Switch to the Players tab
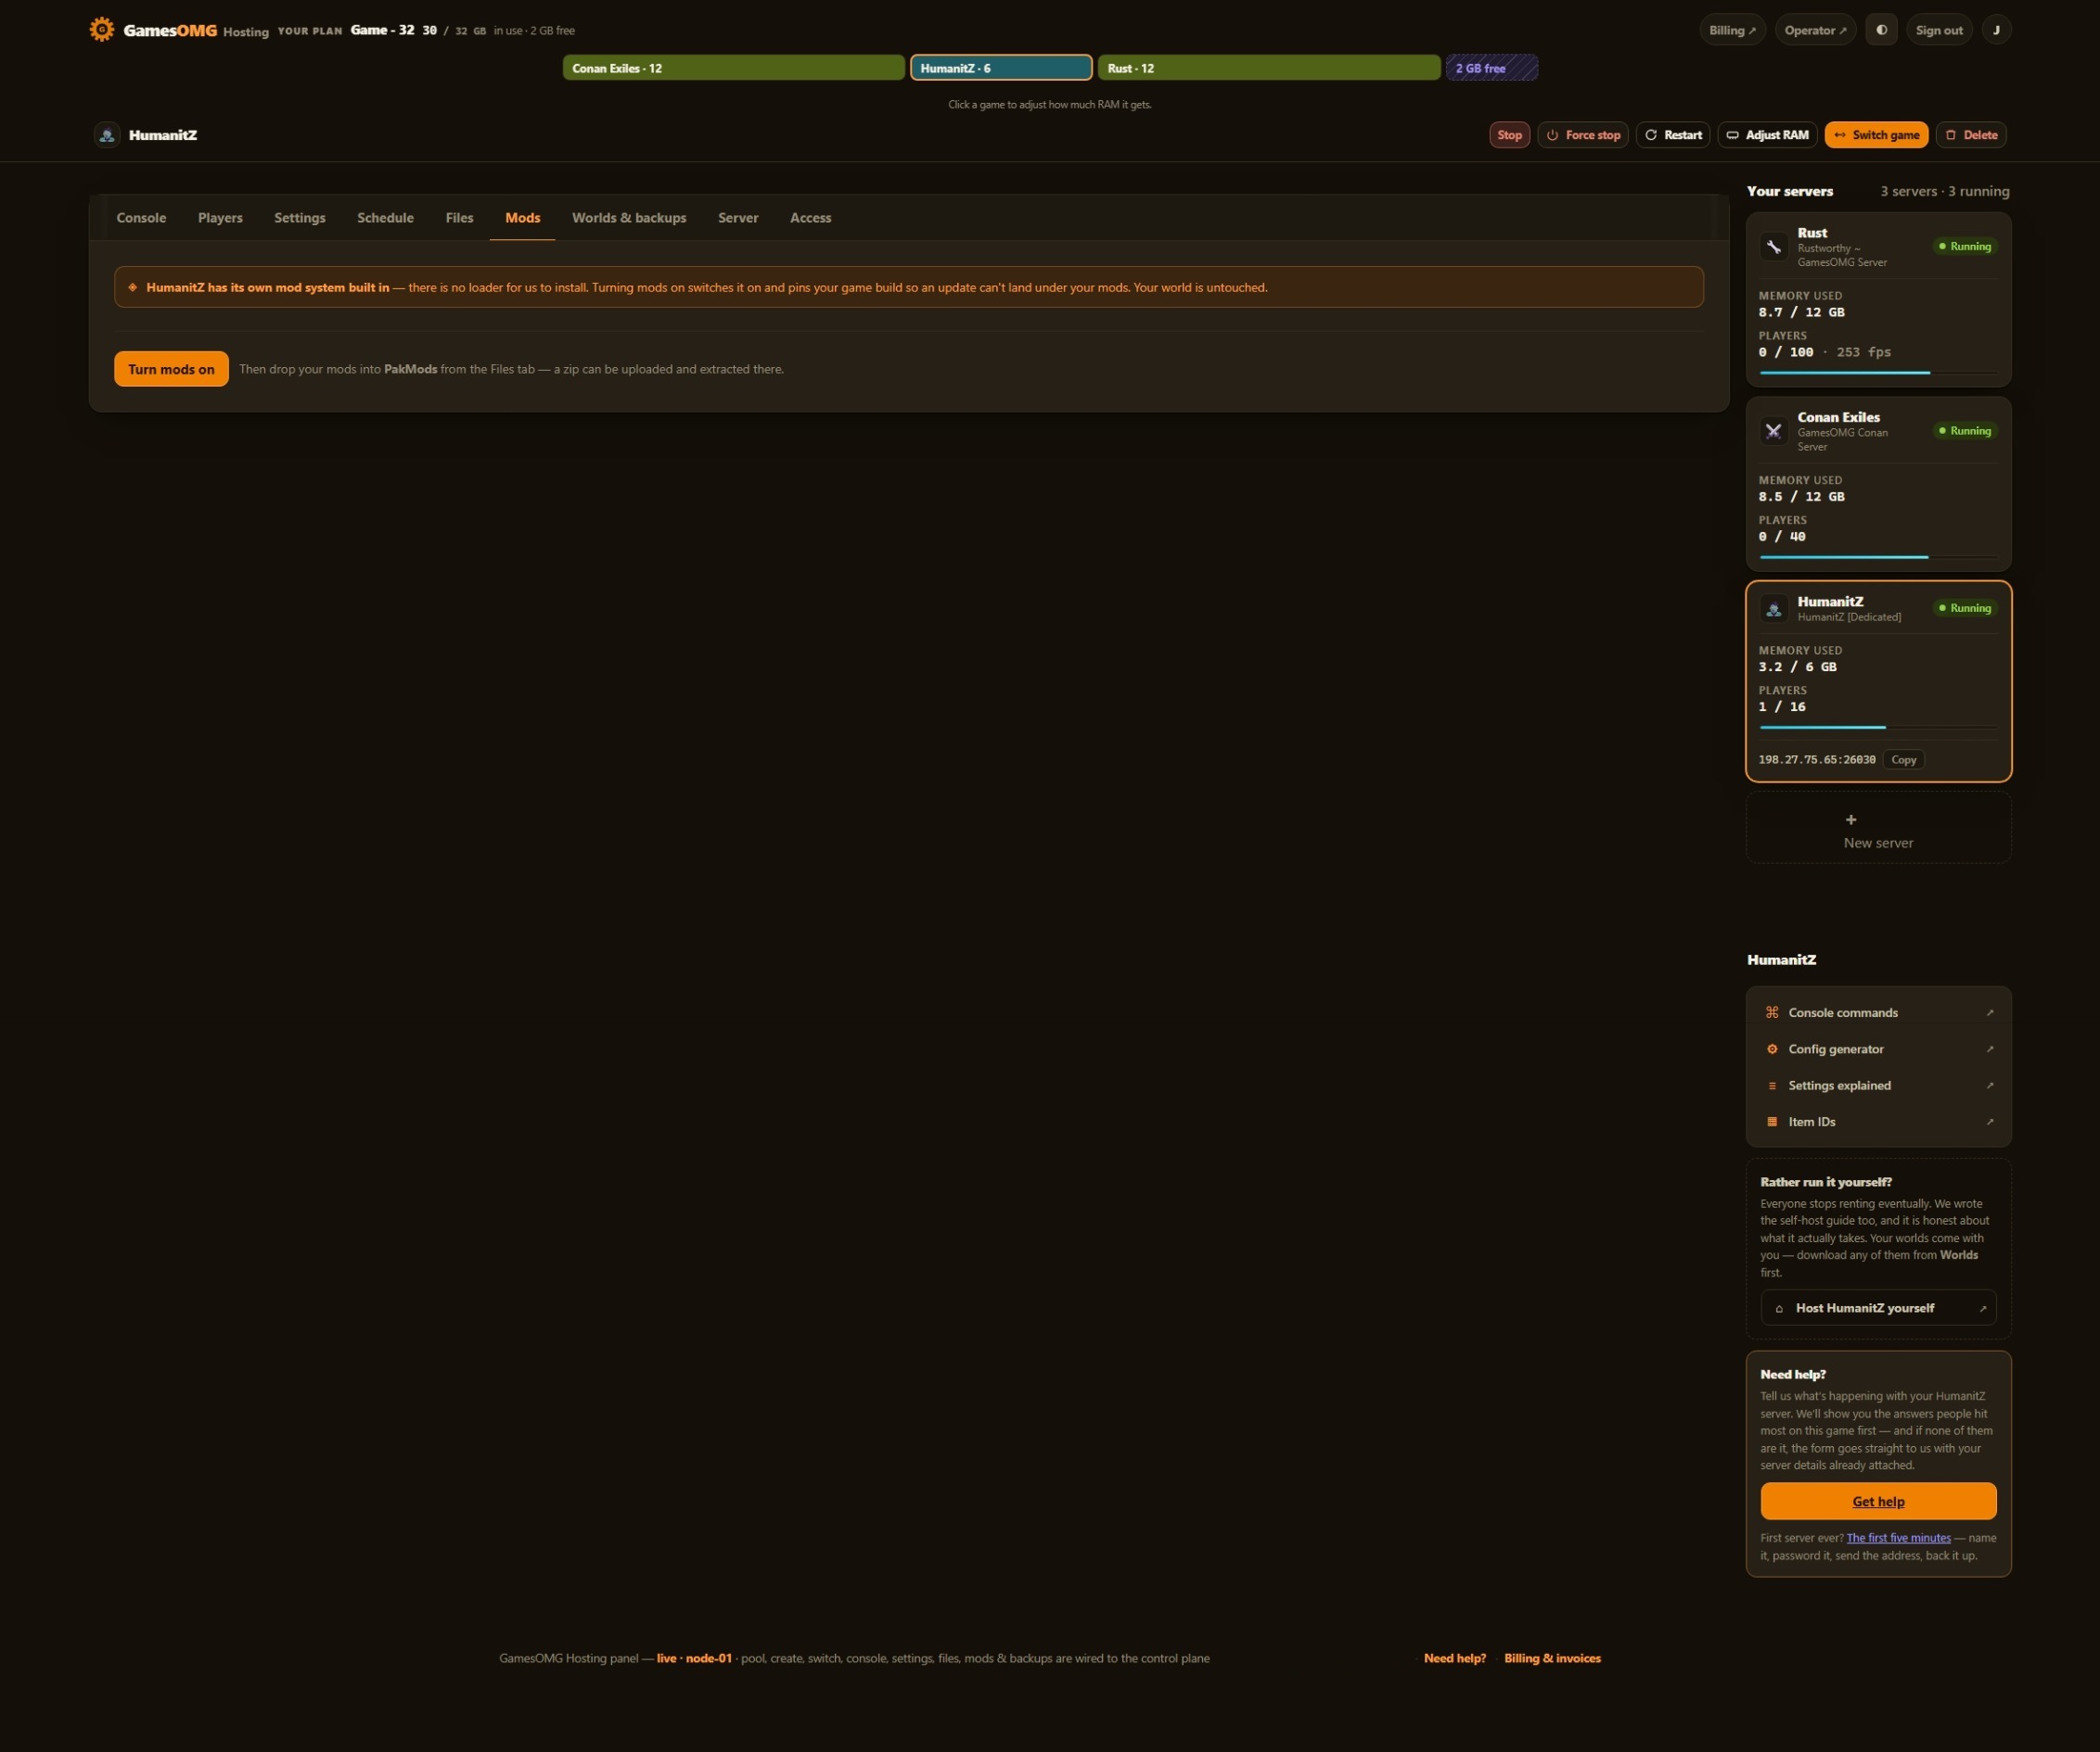The height and width of the screenshot is (1752, 2100). [220, 218]
